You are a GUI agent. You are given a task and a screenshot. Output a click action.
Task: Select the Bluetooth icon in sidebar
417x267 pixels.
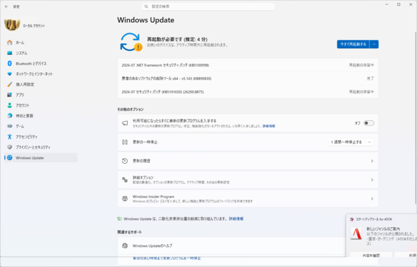point(10,63)
